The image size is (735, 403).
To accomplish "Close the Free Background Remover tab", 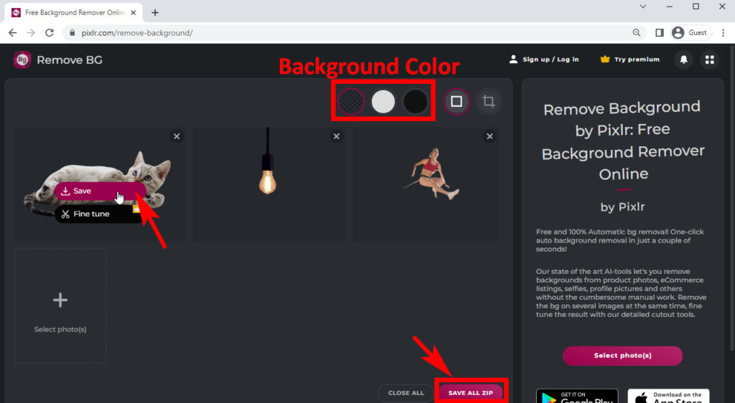I will click(133, 13).
